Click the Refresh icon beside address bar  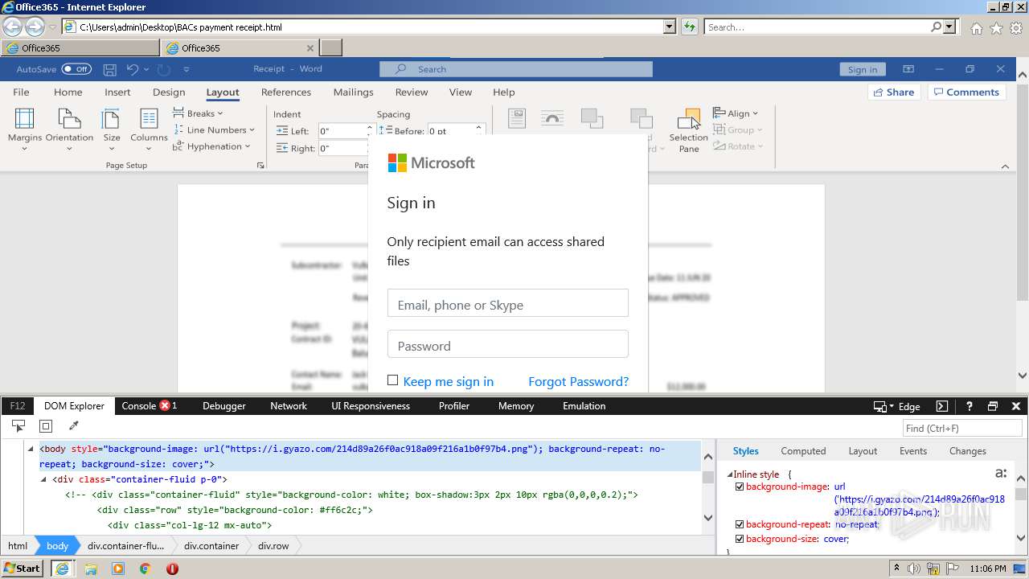[690, 27]
